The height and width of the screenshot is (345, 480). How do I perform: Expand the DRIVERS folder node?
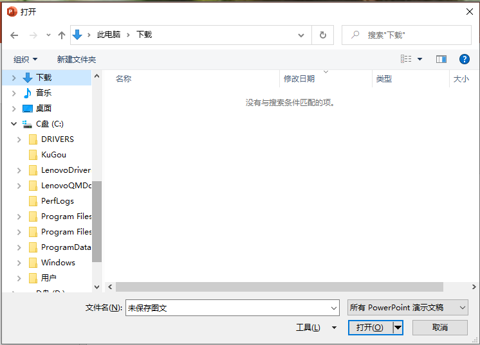click(x=19, y=139)
